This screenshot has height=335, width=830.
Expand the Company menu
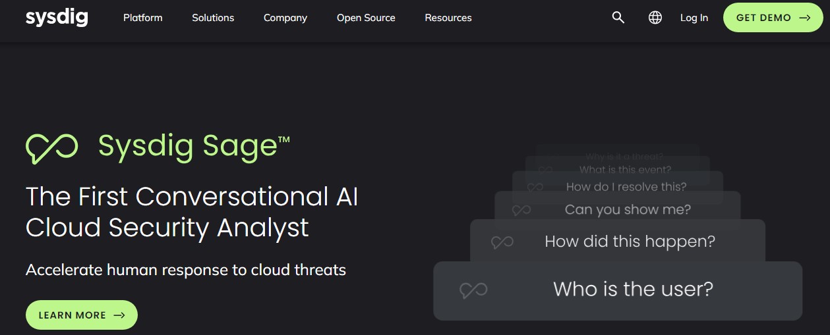pos(285,18)
